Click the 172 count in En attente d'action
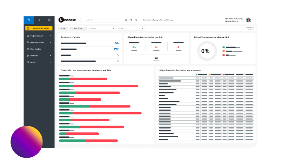Viewport: 281px width, 164px height. tap(116, 49)
